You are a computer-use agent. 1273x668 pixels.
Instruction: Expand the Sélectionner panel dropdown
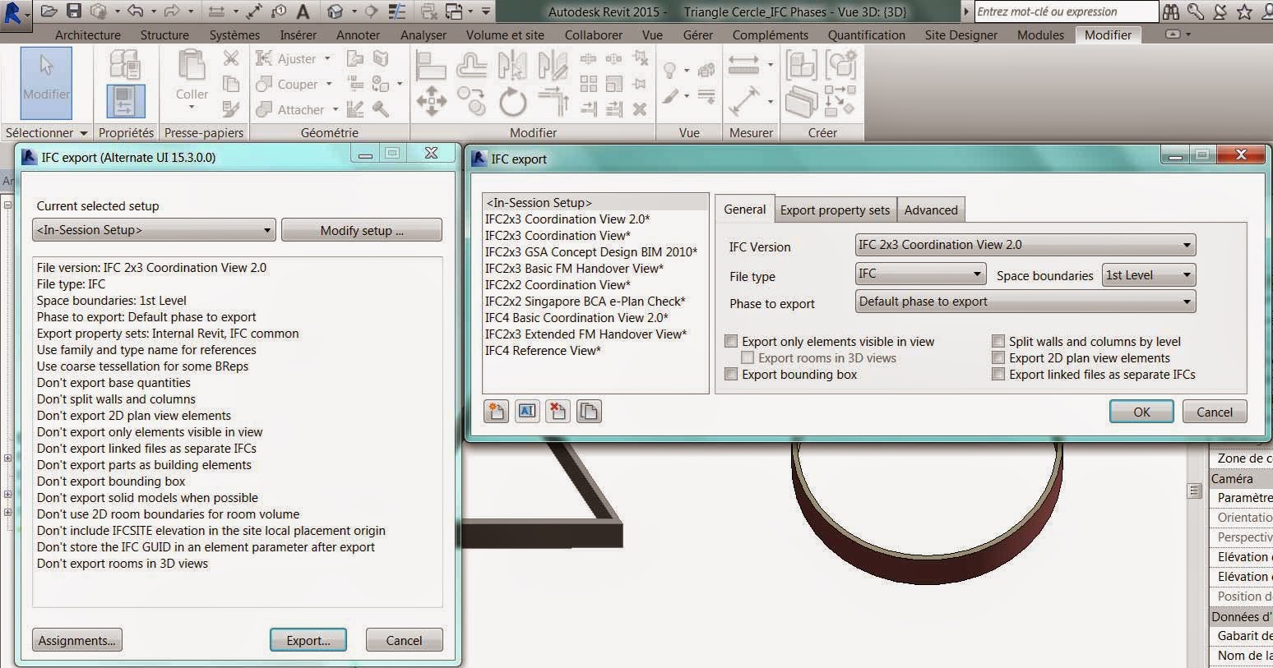point(83,133)
